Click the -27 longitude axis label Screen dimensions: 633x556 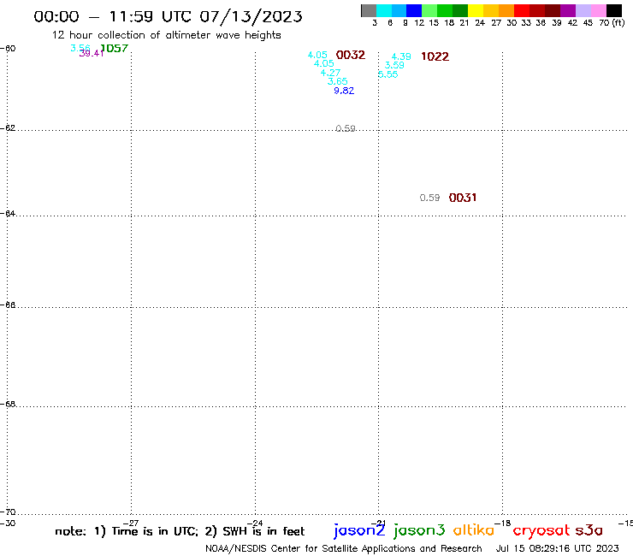(131, 523)
